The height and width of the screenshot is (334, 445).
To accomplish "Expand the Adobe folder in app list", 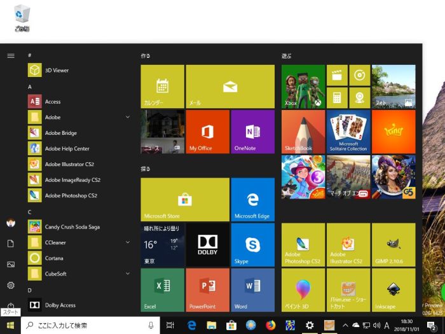I will (128, 117).
